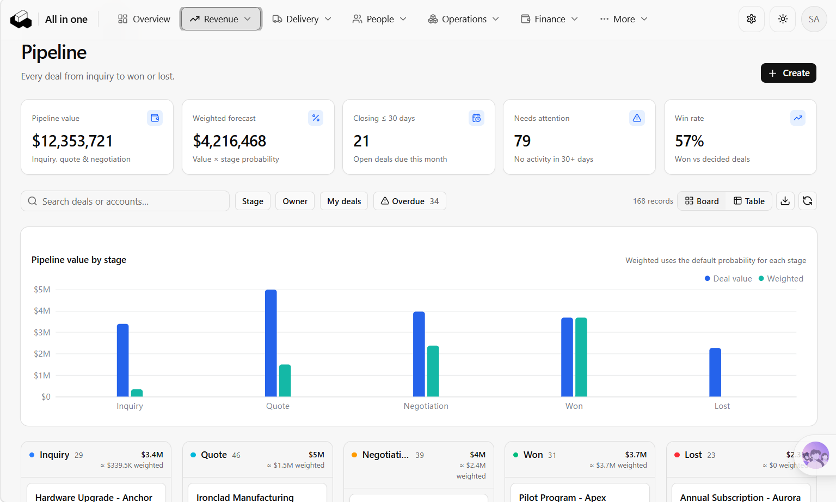Open the Hardware Upgrade - Anchor deal card
Image resolution: width=836 pixels, height=502 pixels.
click(x=96, y=492)
